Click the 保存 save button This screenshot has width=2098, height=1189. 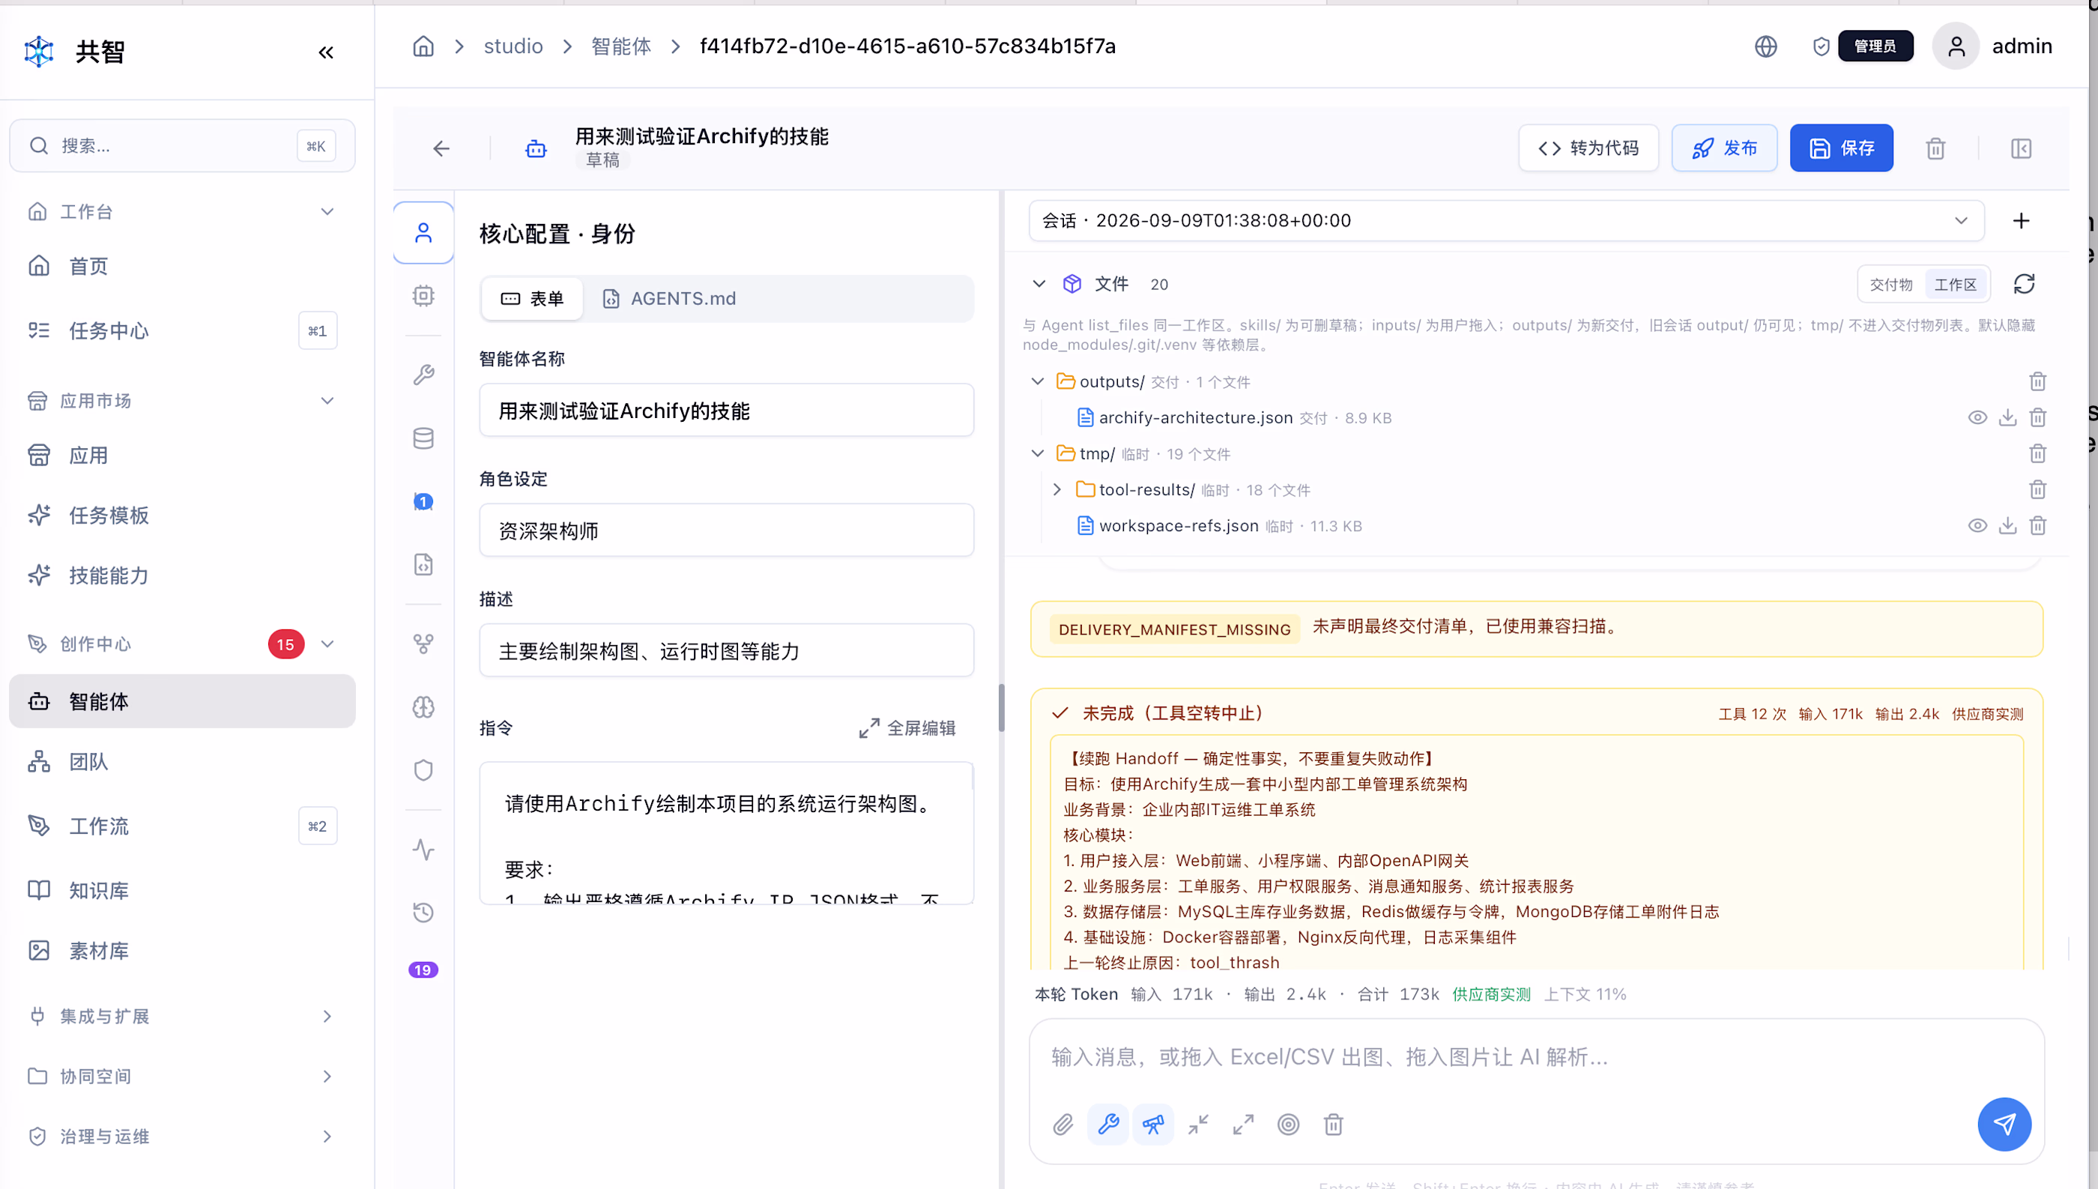[x=1841, y=148]
